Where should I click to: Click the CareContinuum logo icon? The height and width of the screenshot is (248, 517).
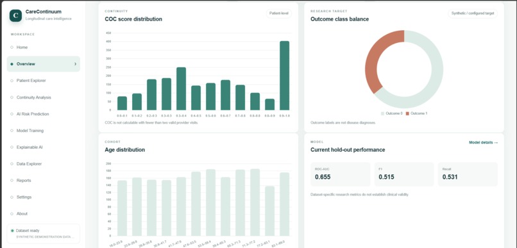click(x=15, y=15)
